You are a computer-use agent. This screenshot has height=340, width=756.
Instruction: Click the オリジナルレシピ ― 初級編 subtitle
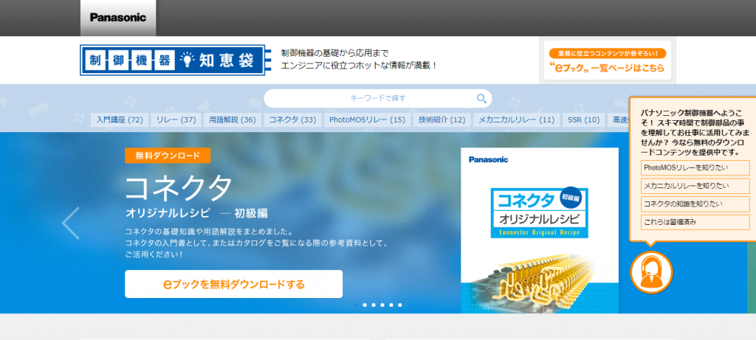[196, 213]
